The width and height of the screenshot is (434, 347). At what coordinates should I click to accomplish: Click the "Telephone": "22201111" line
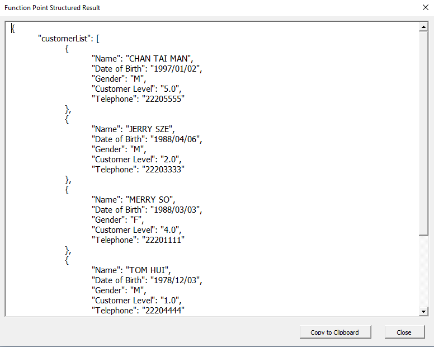click(138, 240)
